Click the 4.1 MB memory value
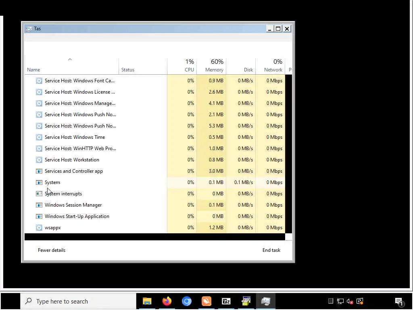The height and width of the screenshot is (310, 413). [x=216, y=103]
